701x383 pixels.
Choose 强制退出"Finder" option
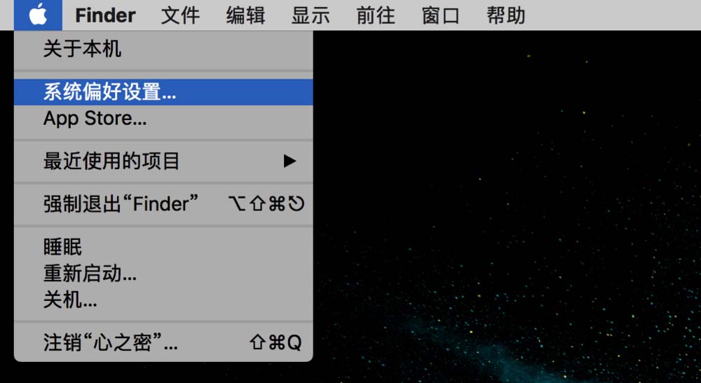(x=163, y=204)
